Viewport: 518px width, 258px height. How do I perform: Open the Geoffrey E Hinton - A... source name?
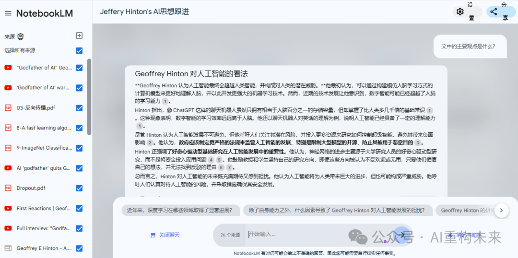(45, 248)
